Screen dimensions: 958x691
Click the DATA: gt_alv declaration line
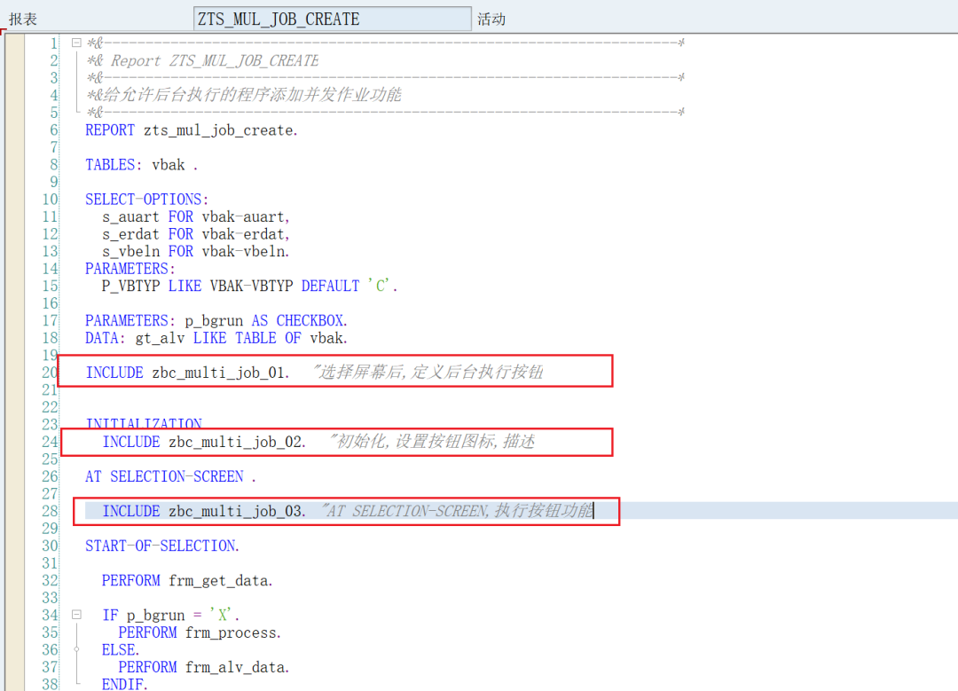tap(216, 338)
